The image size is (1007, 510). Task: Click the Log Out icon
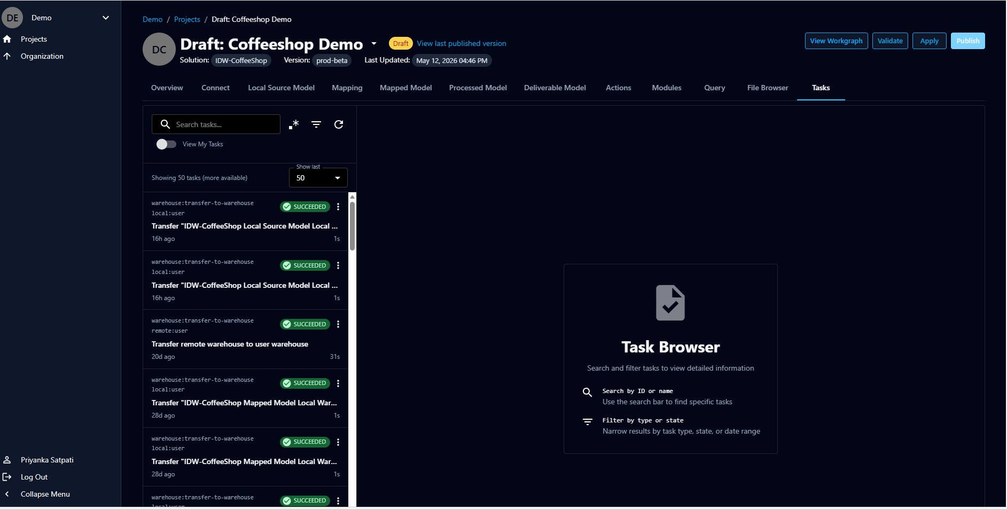coord(7,477)
